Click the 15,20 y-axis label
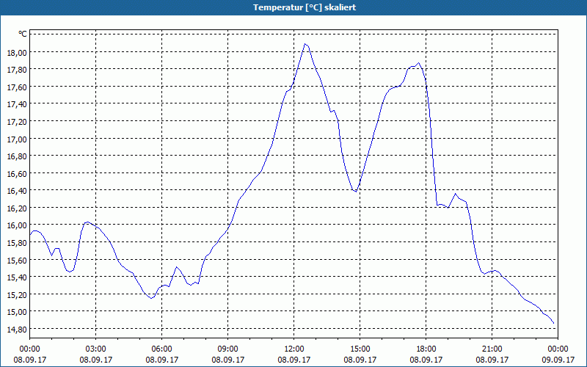Image resolution: width=587 pixels, height=367 pixels. coord(17,294)
